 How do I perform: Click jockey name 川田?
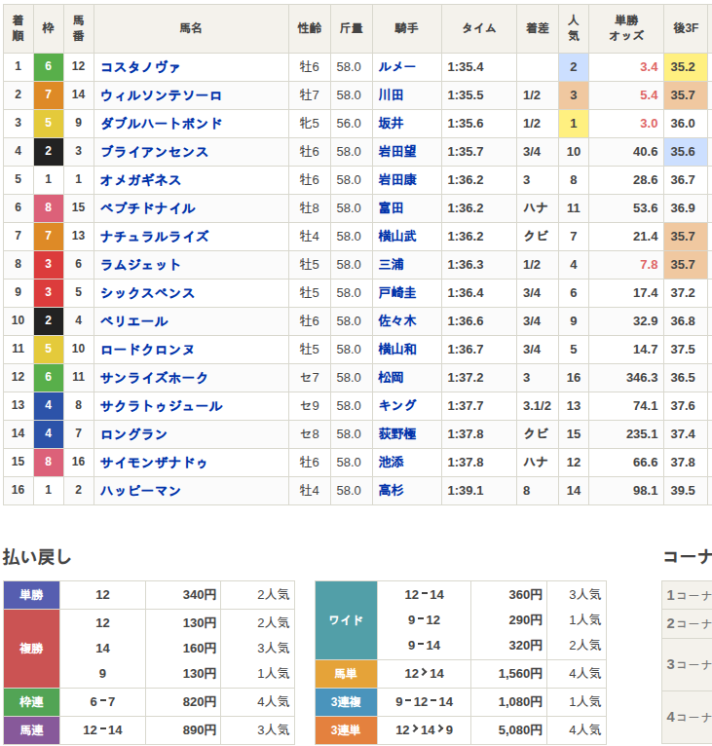391,95
